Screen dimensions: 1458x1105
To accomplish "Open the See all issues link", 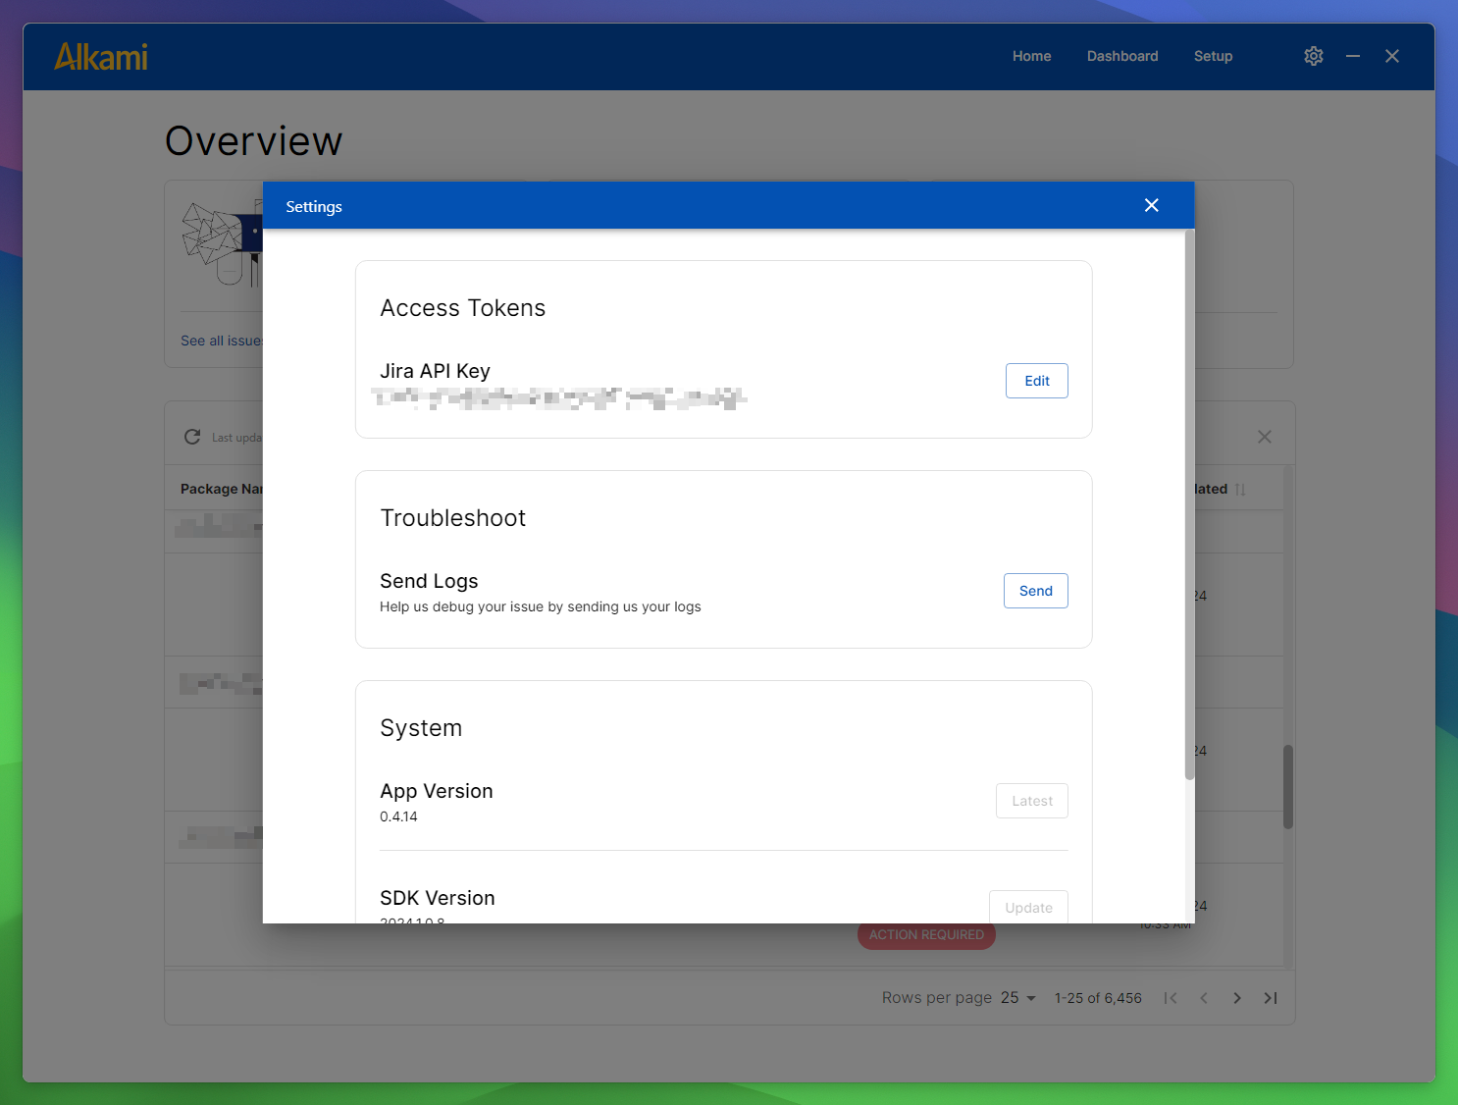I will (222, 341).
